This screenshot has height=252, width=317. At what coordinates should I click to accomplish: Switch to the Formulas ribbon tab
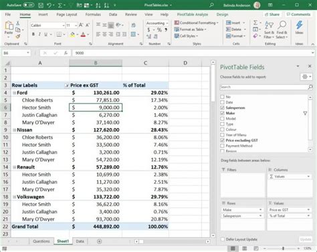coord(93,15)
